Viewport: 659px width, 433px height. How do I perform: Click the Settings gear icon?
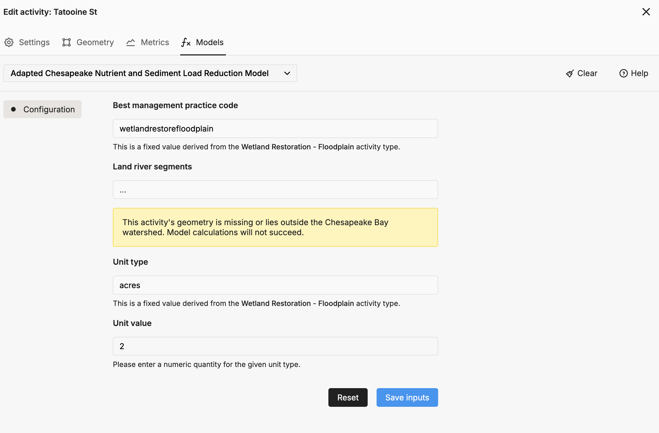coord(9,42)
